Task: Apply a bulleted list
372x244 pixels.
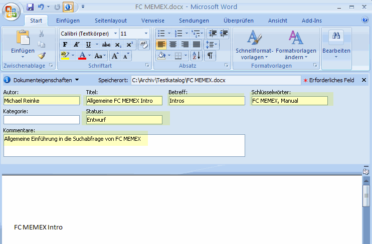Action: [161, 34]
